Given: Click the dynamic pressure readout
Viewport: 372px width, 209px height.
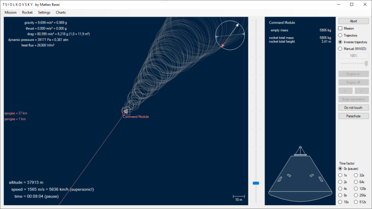Looking at the screenshot, I should (x=38, y=40).
